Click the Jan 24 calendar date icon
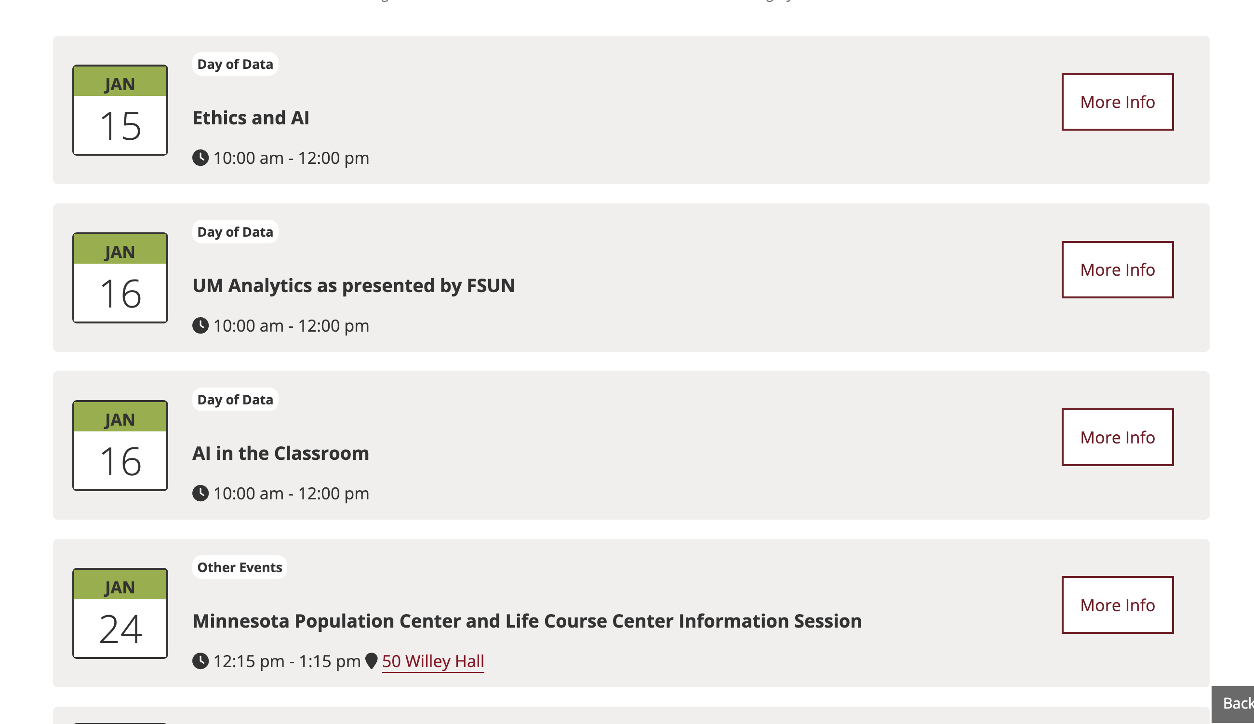1254x724 pixels. coord(120,613)
